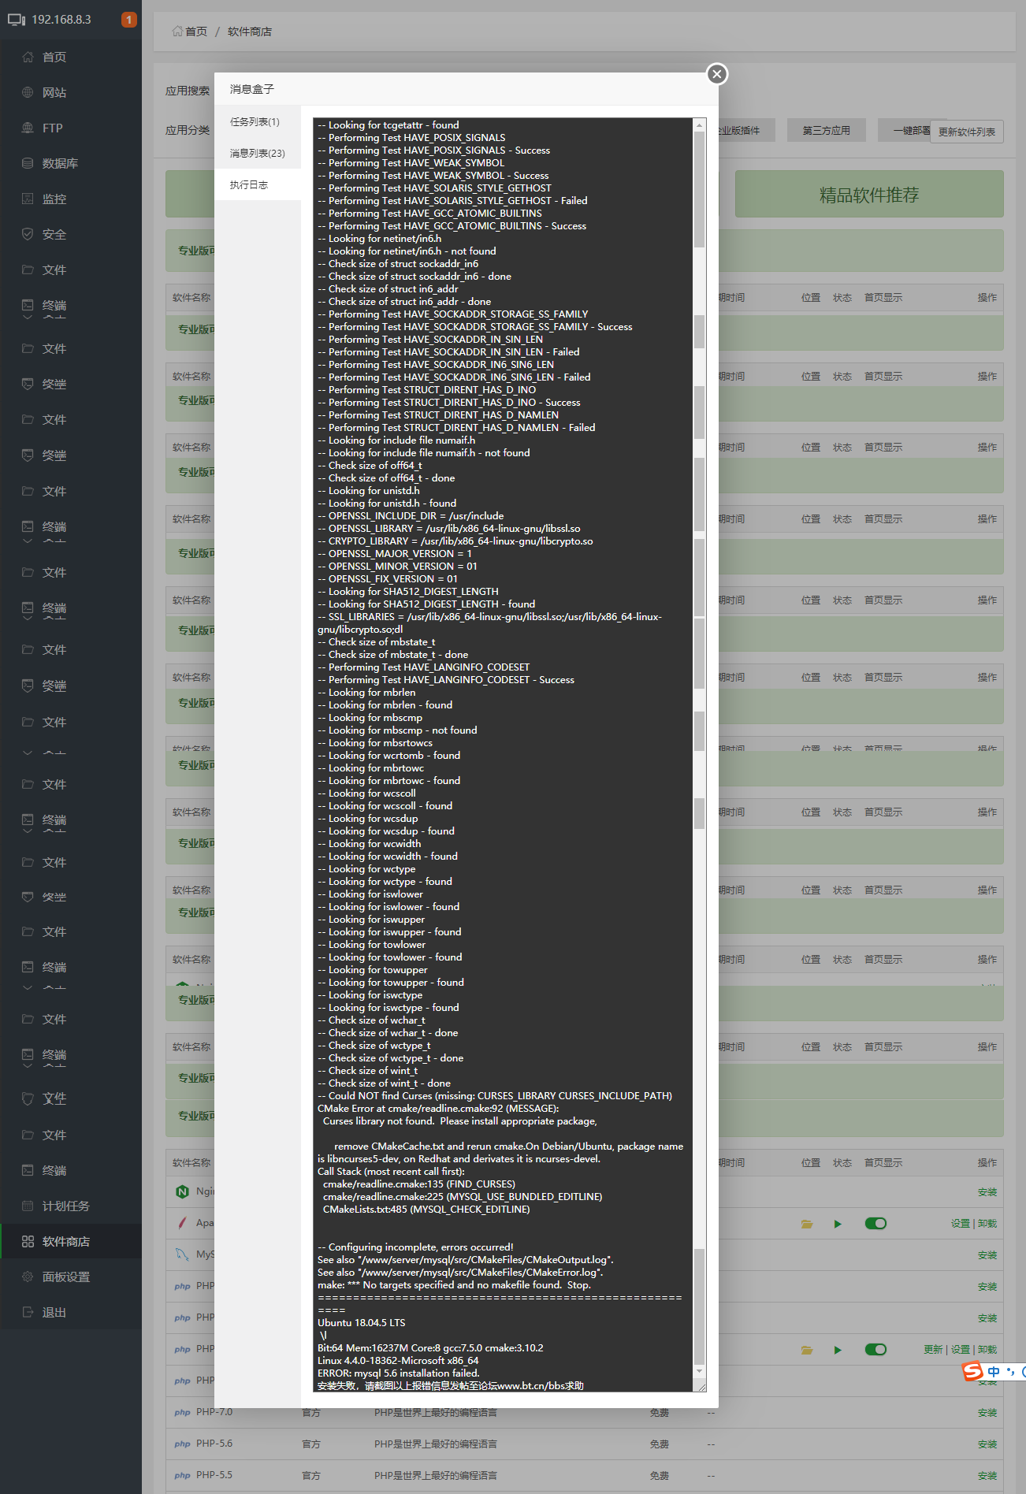Click the log scrollbar down arrow
Screen dimensions: 1026x1494
click(x=699, y=1372)
